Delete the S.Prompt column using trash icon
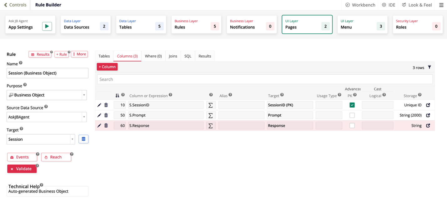 [x=106, y=115]
